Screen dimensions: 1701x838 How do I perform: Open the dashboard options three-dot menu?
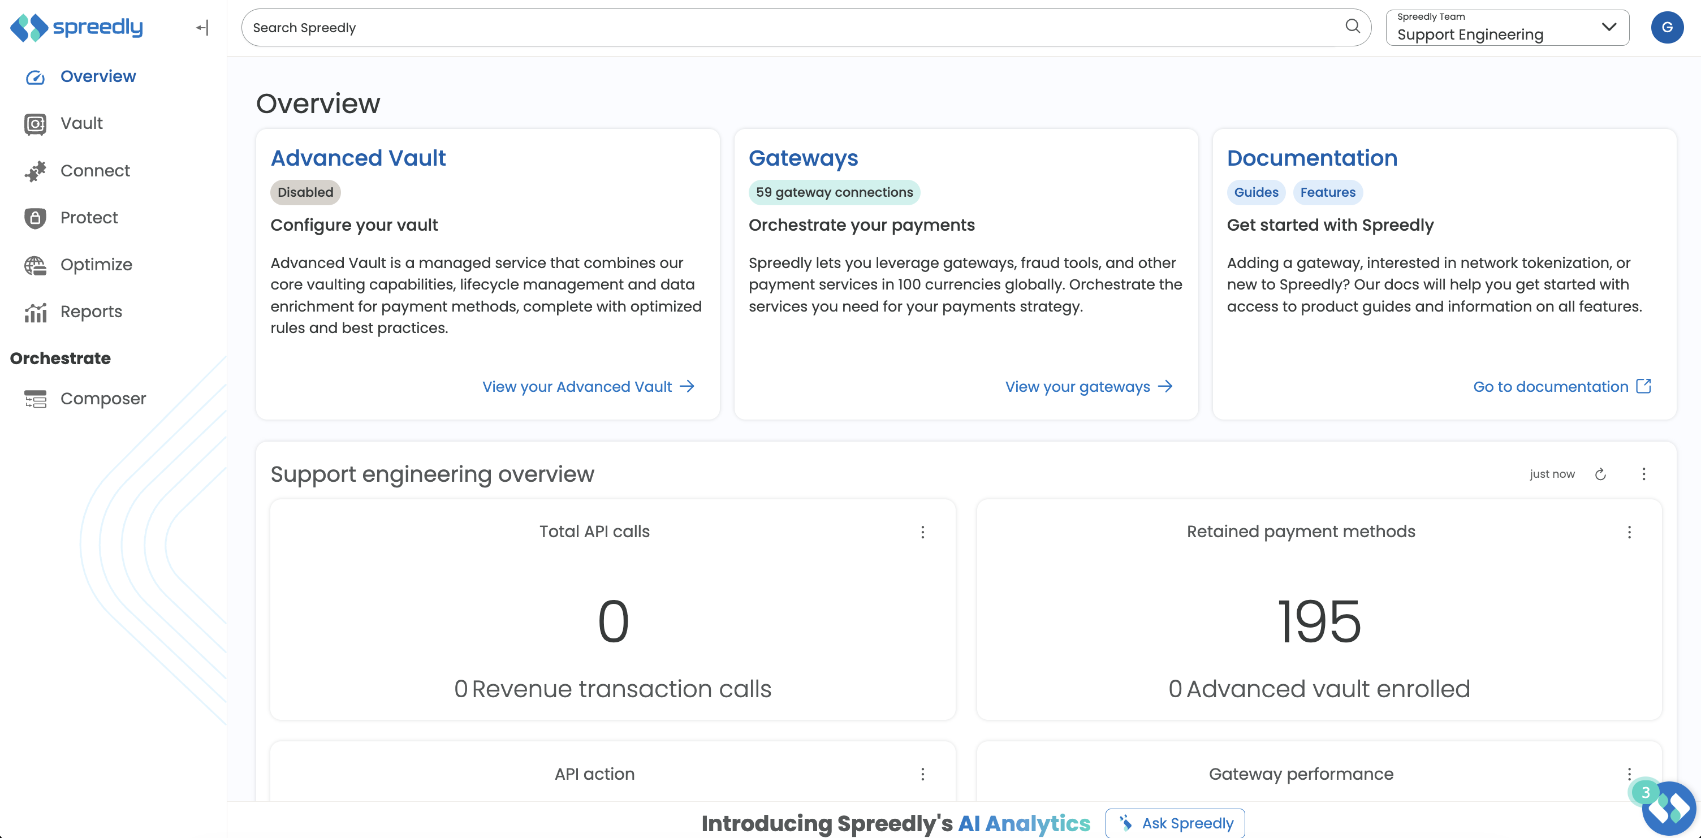click(1643, 474)
